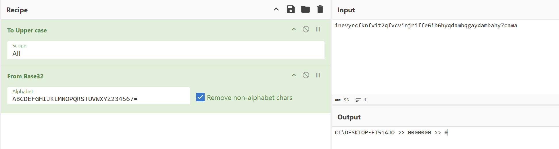Collapse the To Upper case operation
559x149 pixels.
(294, 29)
